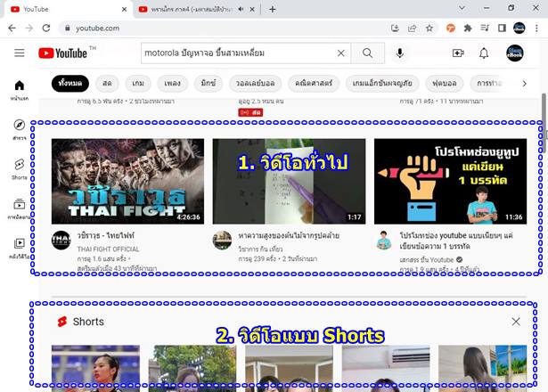Open หาความสูงของต้นไม้ video title

pyautogui.click(x=289, y=235)
